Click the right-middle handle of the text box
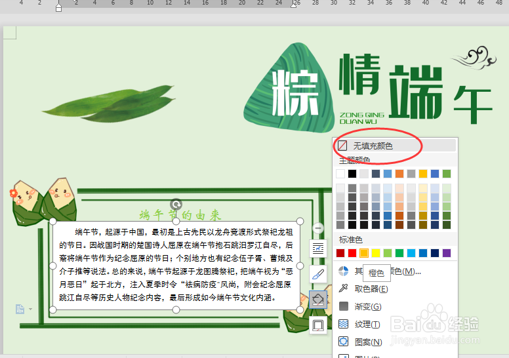Screen dimensions: 509x358 [300, 266]
